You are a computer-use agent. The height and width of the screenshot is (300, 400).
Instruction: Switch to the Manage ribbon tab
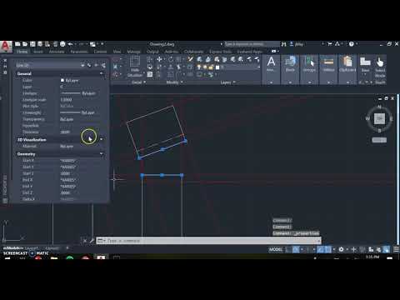click(133, 52)
